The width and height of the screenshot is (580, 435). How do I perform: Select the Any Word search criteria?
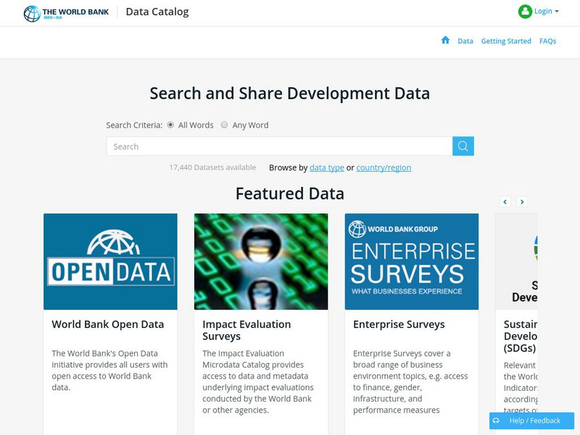click(x=224, y=125)
